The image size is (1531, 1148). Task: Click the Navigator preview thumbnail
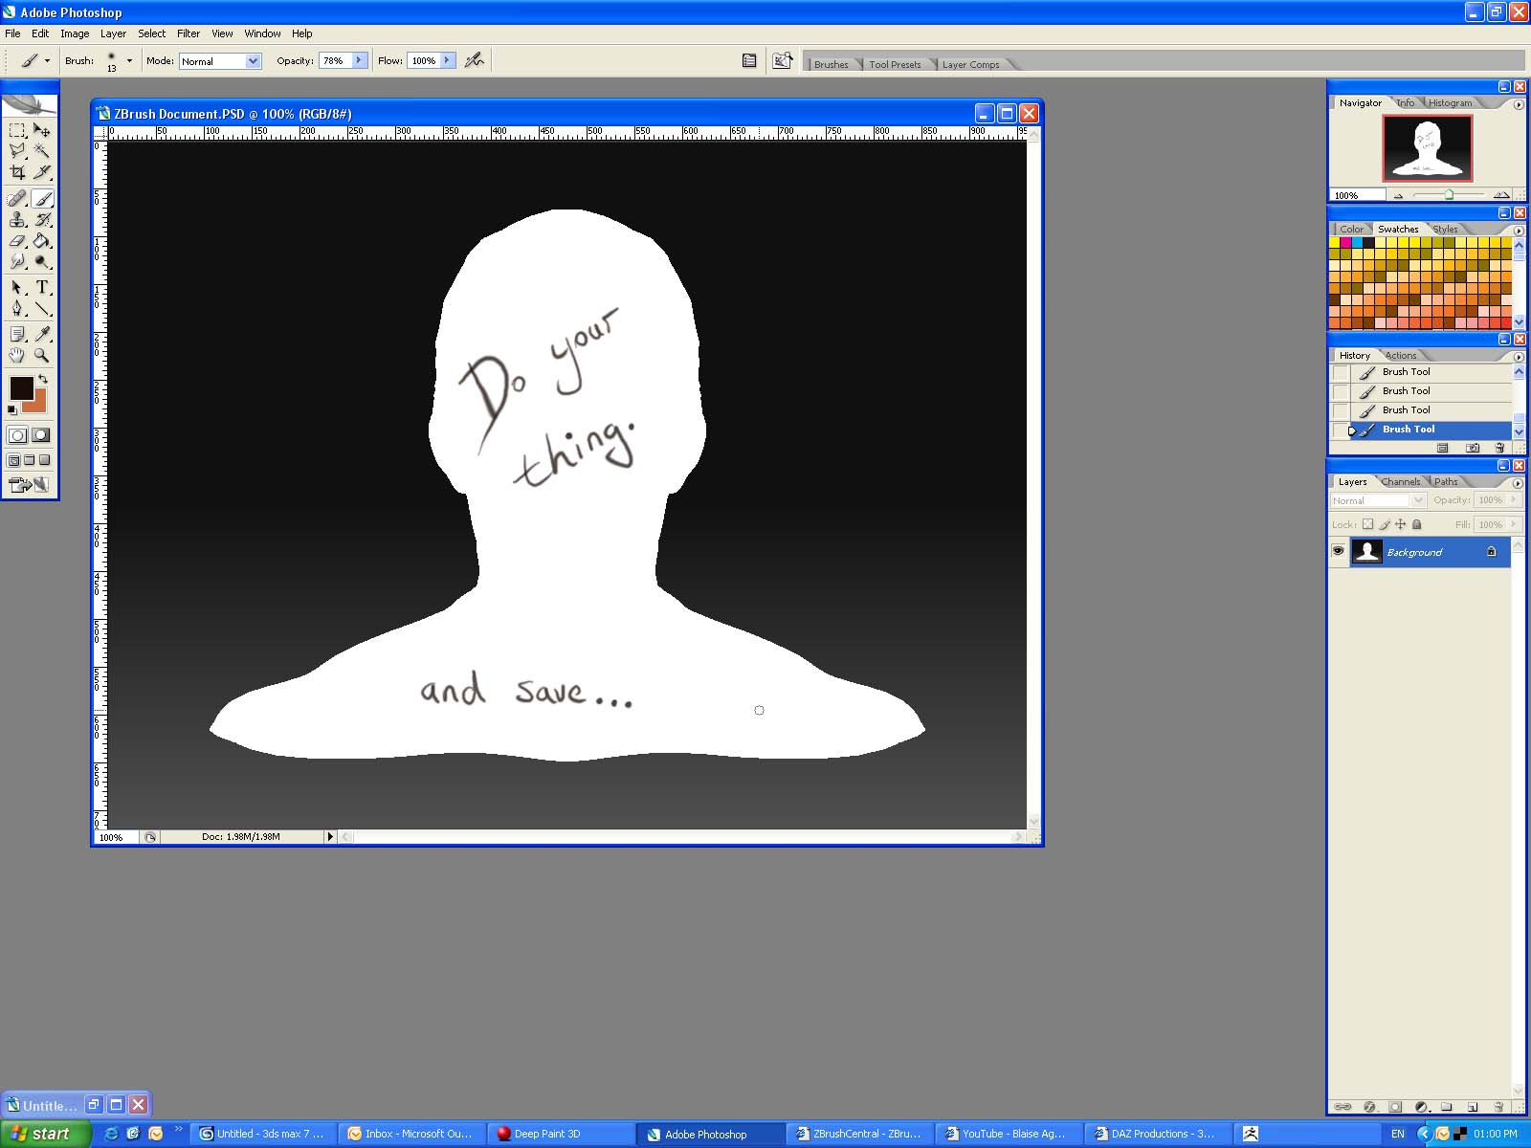pyautogui.click(x=1427, y=147)
